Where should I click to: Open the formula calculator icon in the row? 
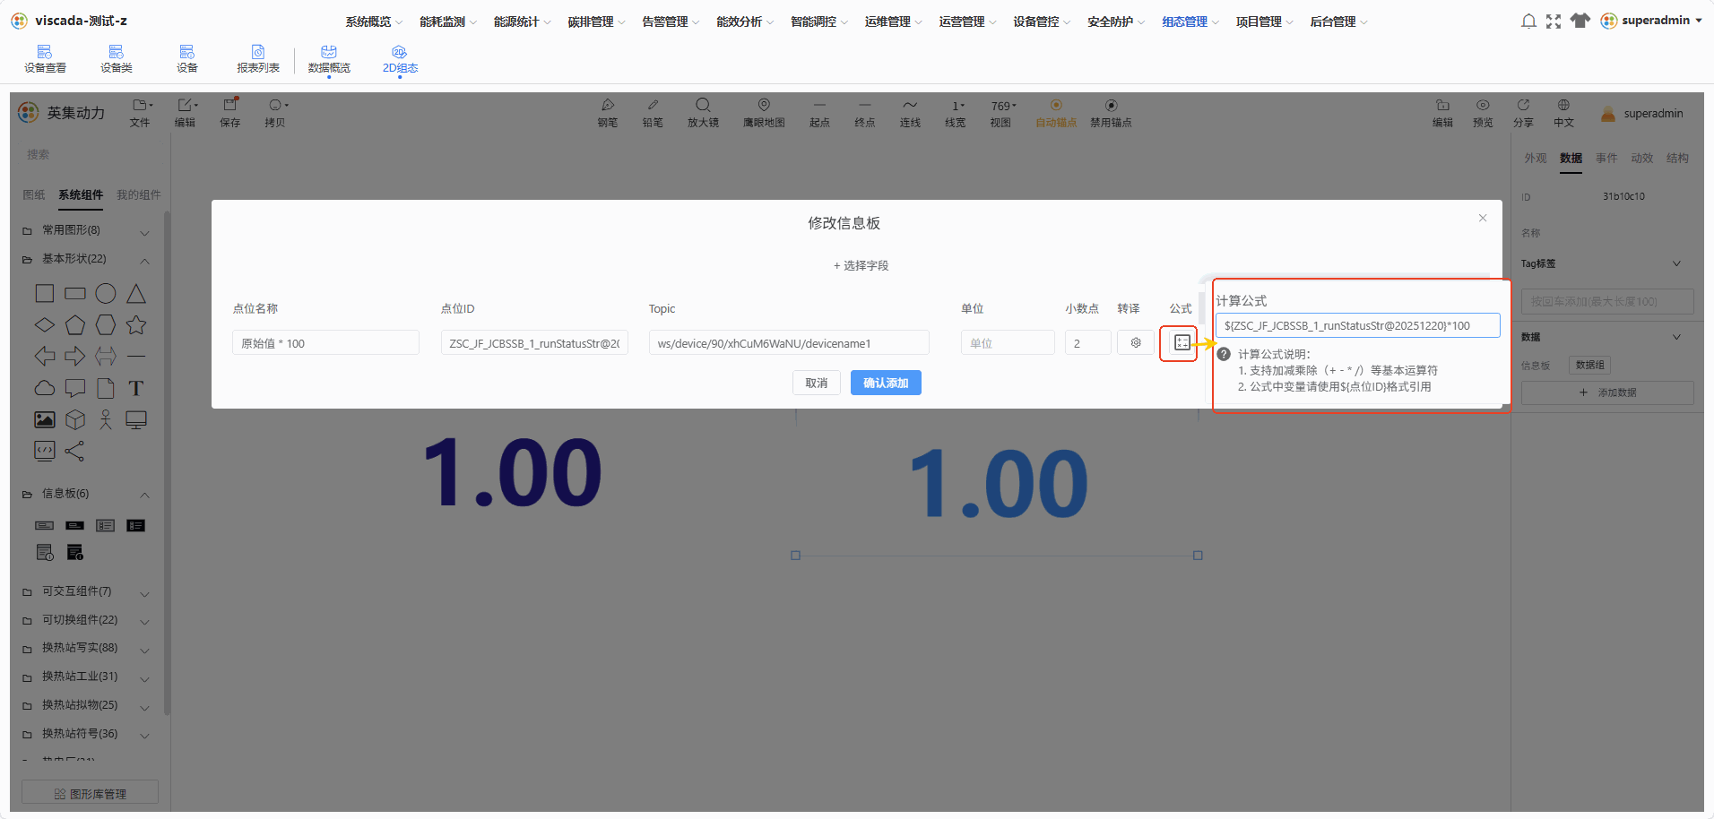[1182, 343]
